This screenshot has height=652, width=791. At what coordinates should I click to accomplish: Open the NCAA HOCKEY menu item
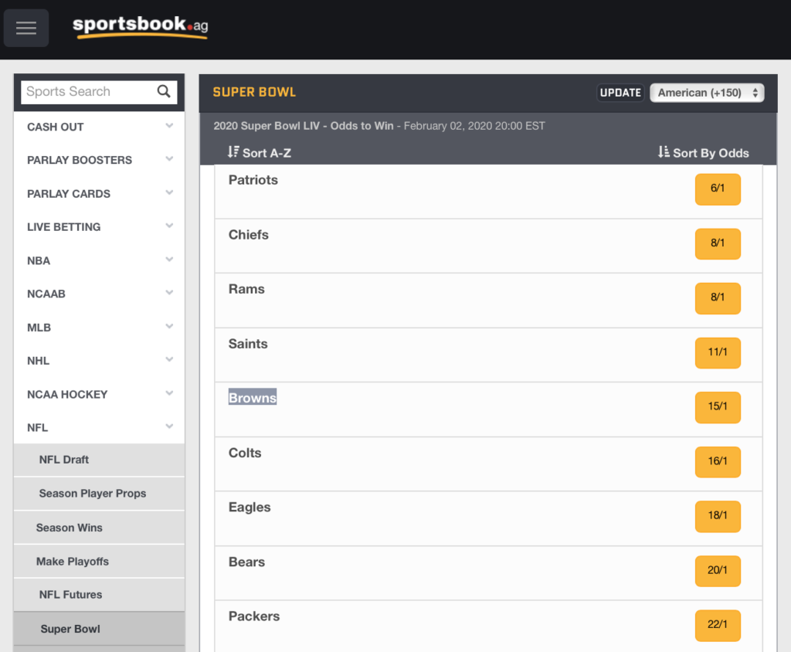click(68, 395)
